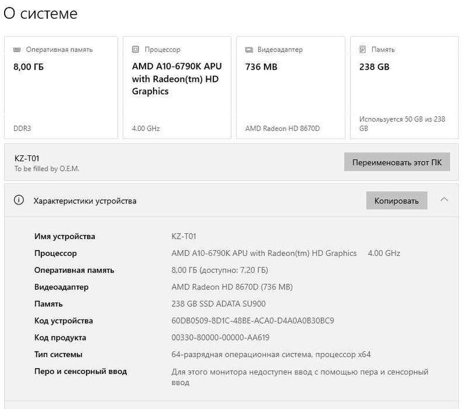471x409 pixels.
Task: Click the О системе page heading
Action: [x=40, y=13]
